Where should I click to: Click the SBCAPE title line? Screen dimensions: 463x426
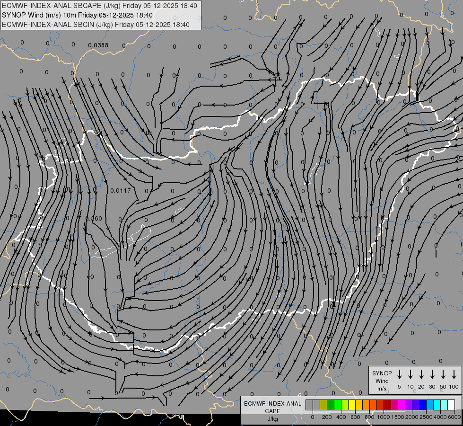pos(99,6)
